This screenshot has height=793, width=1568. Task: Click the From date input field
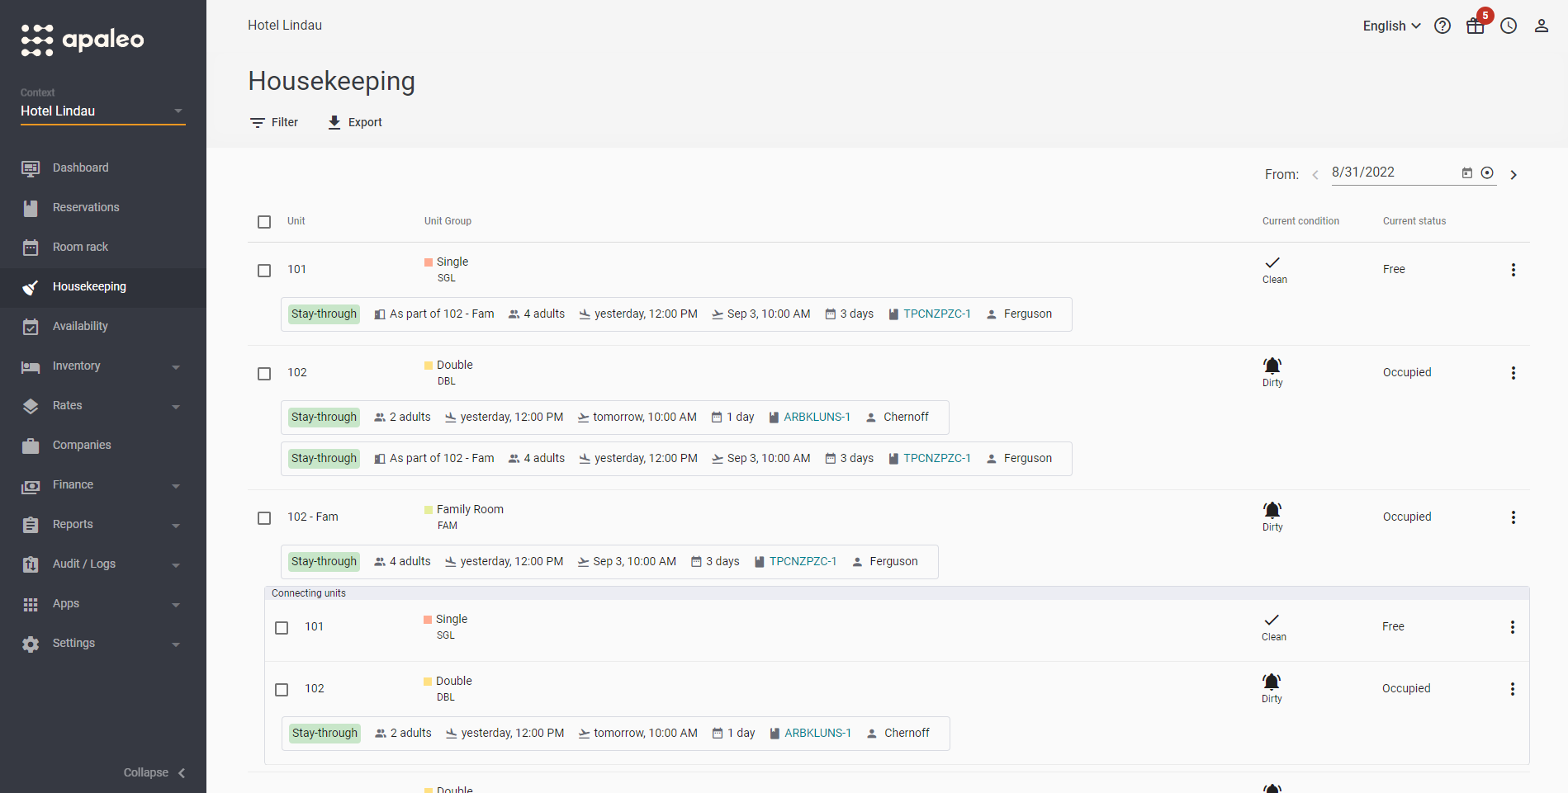(x=1395, y=172)
